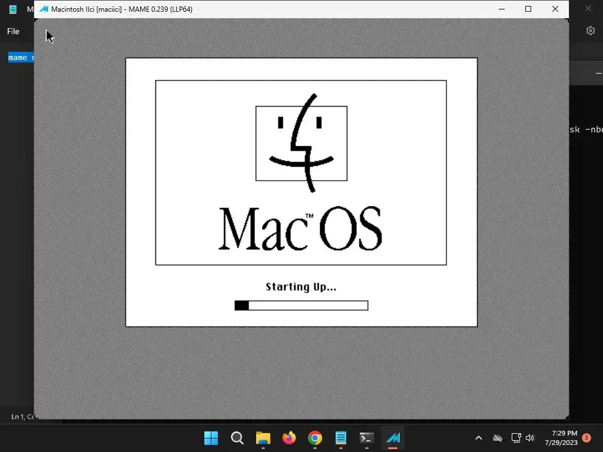Switch to Notepad on the taskbar

[x=341, y=438]
